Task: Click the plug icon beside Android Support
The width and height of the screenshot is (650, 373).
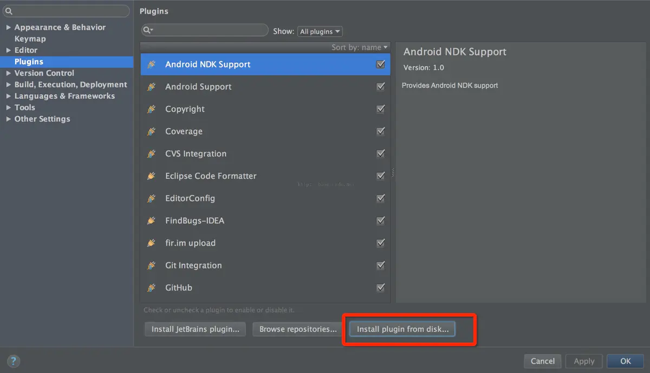Action: [x=152, y=86]
